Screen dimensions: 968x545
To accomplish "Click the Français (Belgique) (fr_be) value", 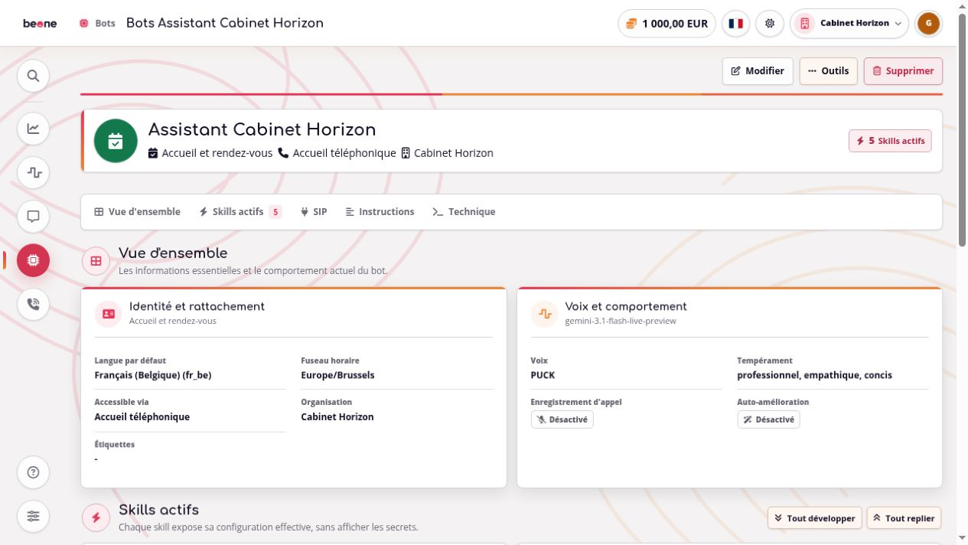I will click(153, 375).
